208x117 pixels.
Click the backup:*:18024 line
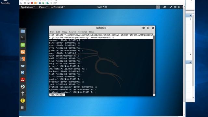[66, 71]
